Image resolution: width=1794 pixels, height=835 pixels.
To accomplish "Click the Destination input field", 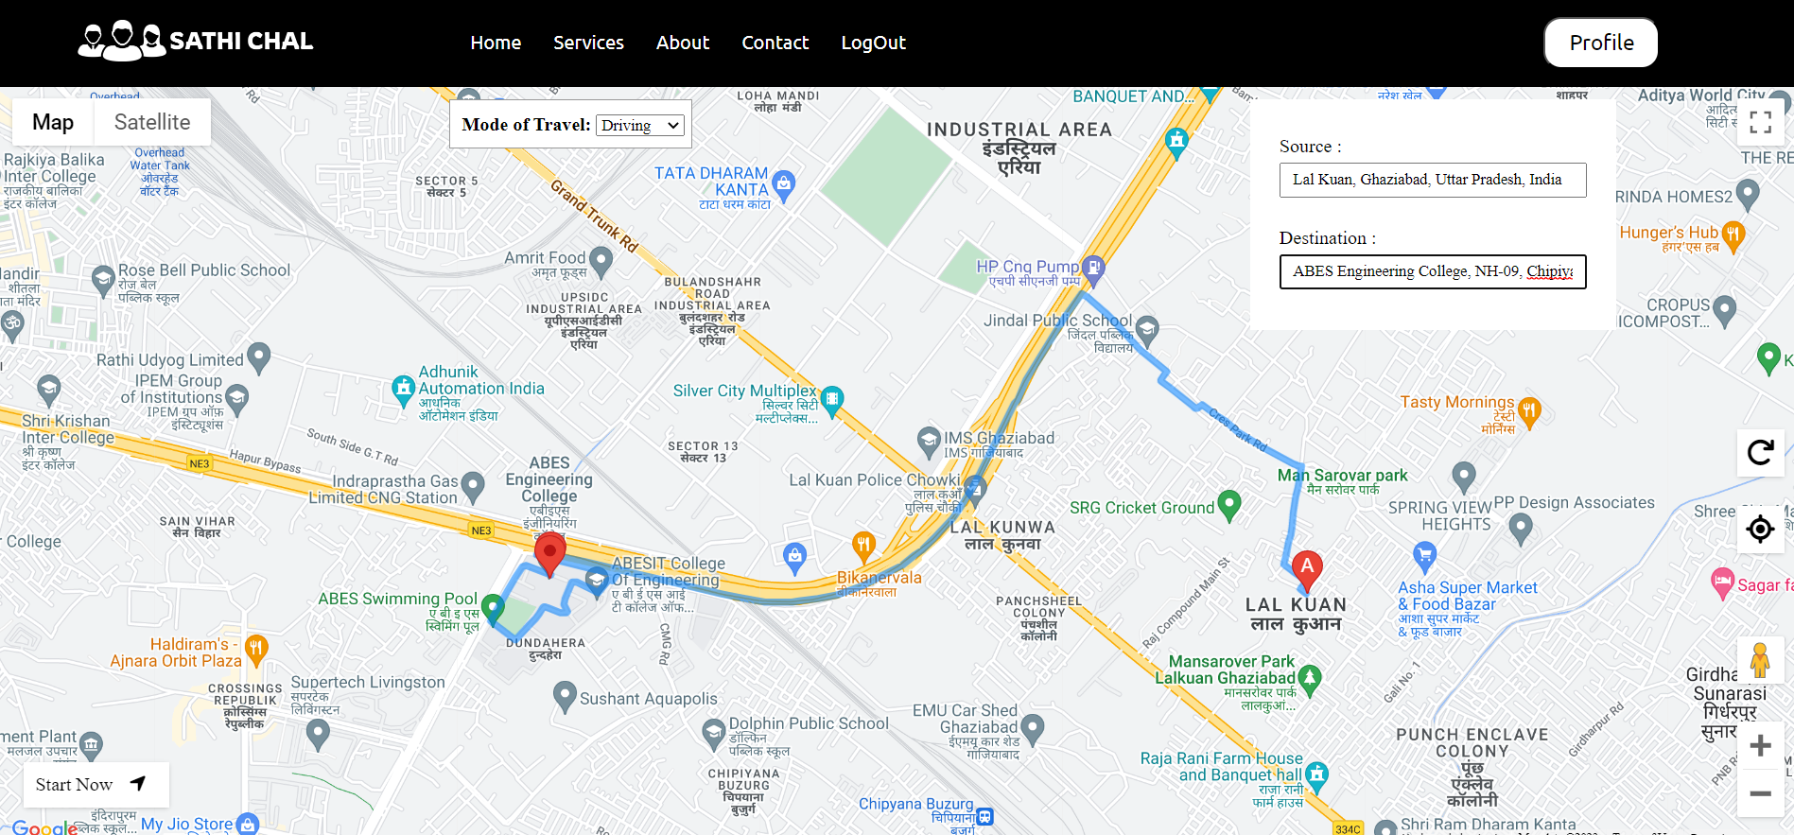I will [1432, 271].
